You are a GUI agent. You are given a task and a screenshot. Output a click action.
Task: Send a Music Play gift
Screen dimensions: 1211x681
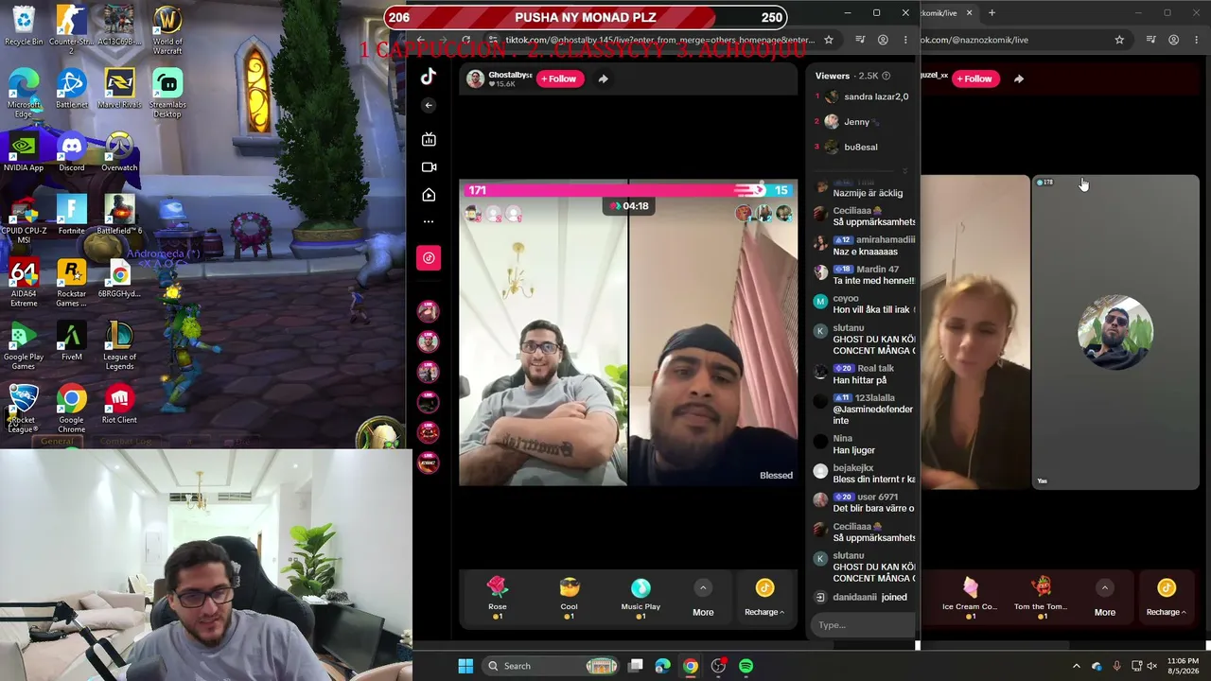tap(641, 599)
